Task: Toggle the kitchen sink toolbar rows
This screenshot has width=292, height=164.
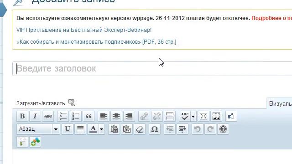Action: [216, 116]
